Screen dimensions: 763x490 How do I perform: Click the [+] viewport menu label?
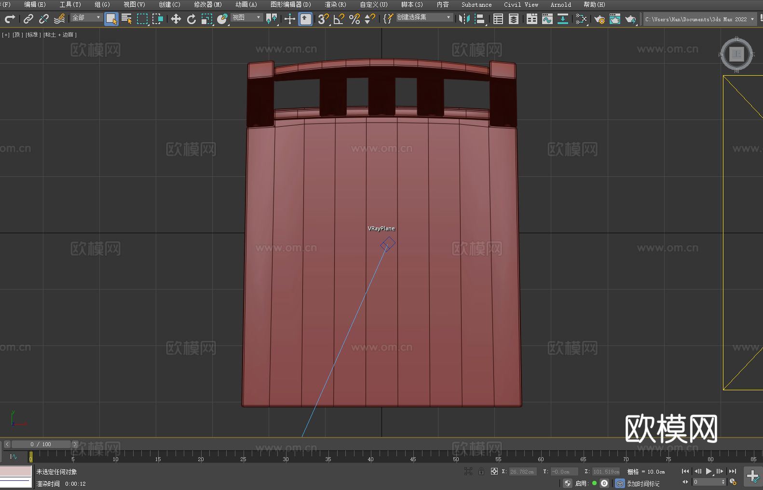point(6,35)
